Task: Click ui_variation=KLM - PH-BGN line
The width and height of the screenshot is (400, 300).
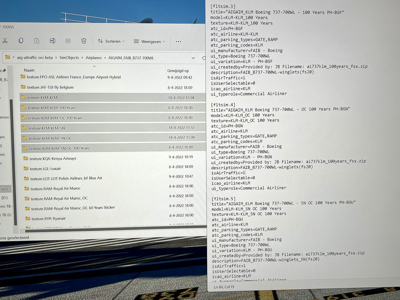Action: (x=241, y=157)
